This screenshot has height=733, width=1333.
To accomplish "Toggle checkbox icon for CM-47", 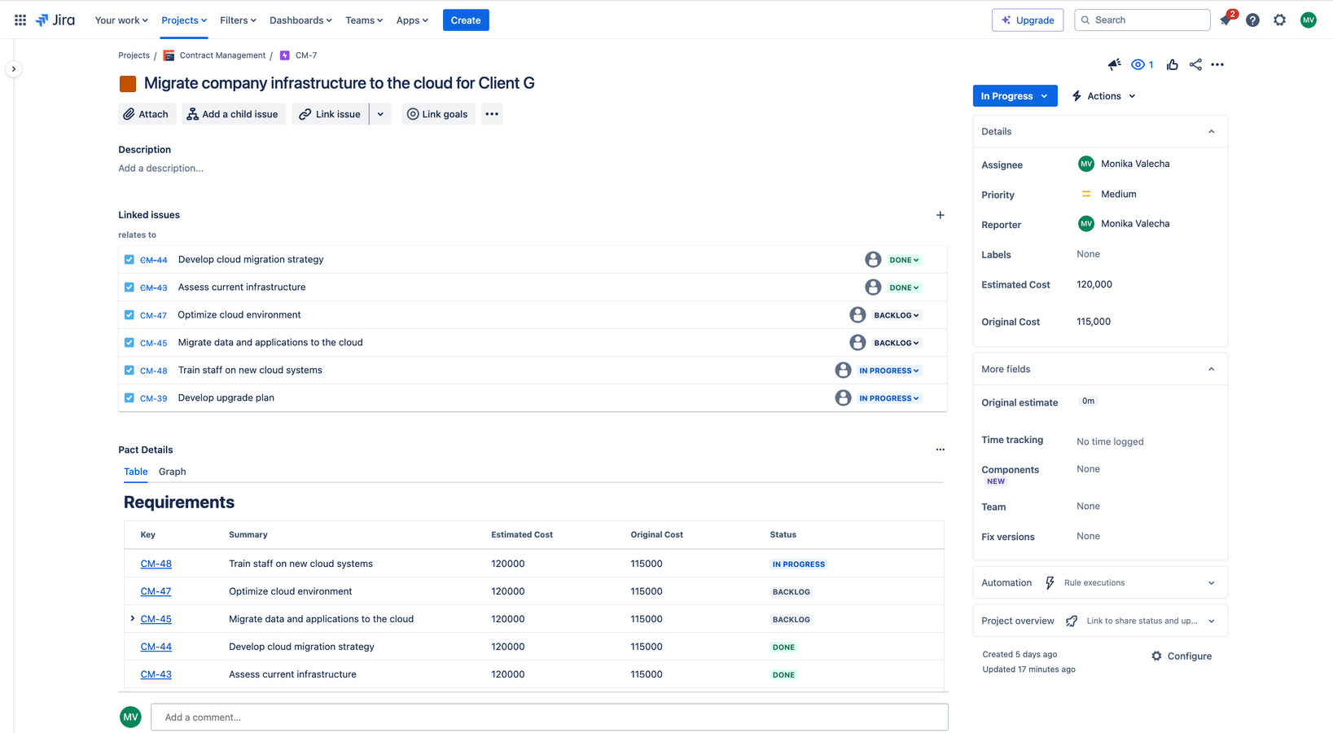I will [129, 315].
